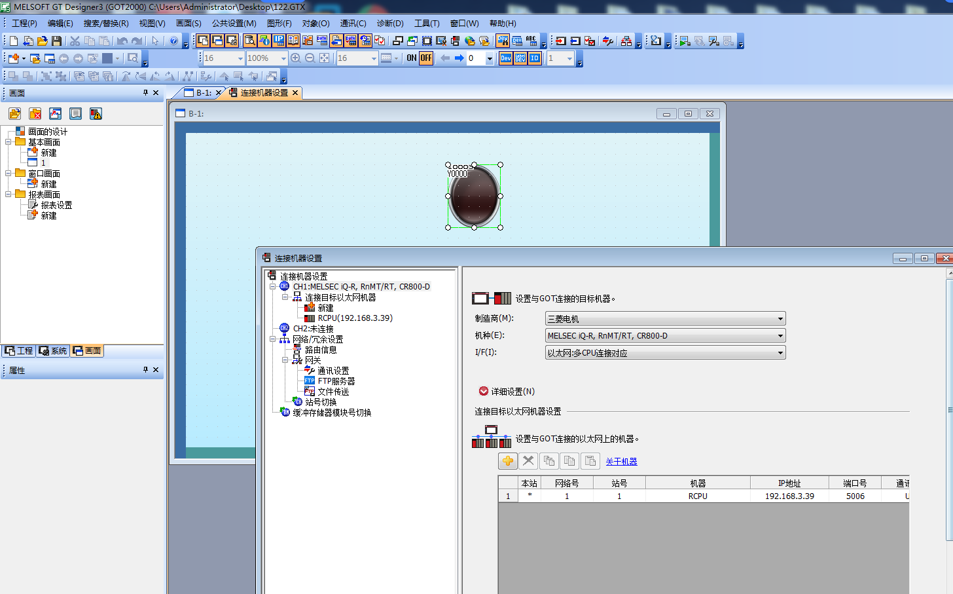Toggle the OFF state preview button
The image size is (953, 594).
click(x=426, y=58)
